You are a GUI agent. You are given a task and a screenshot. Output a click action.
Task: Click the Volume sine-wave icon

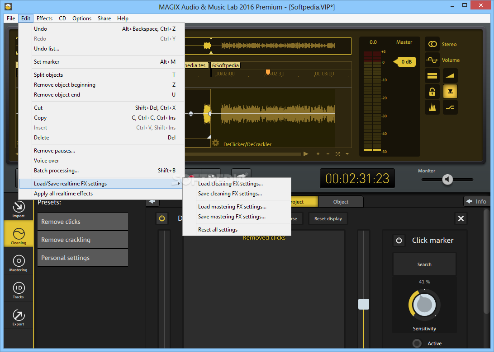coord(432,60)
